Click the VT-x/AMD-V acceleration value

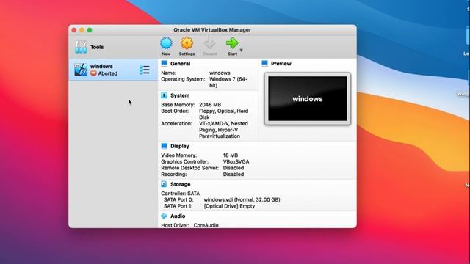pos(223,130)
